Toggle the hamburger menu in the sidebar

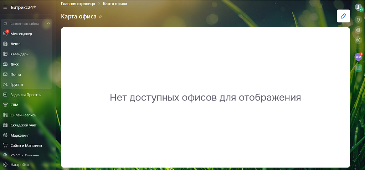tap(5, 7)
